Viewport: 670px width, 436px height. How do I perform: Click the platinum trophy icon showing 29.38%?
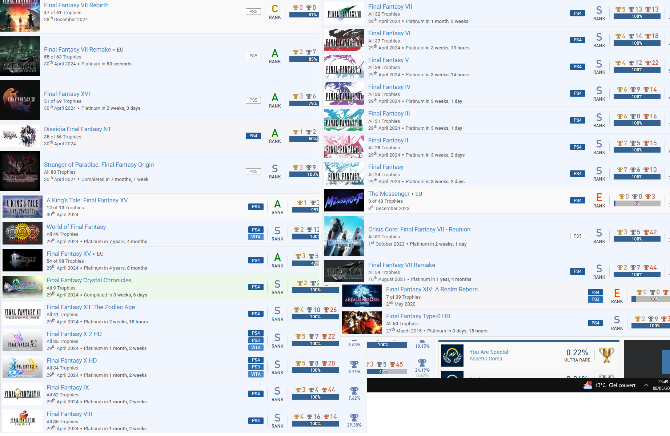(x=354, y=418)
